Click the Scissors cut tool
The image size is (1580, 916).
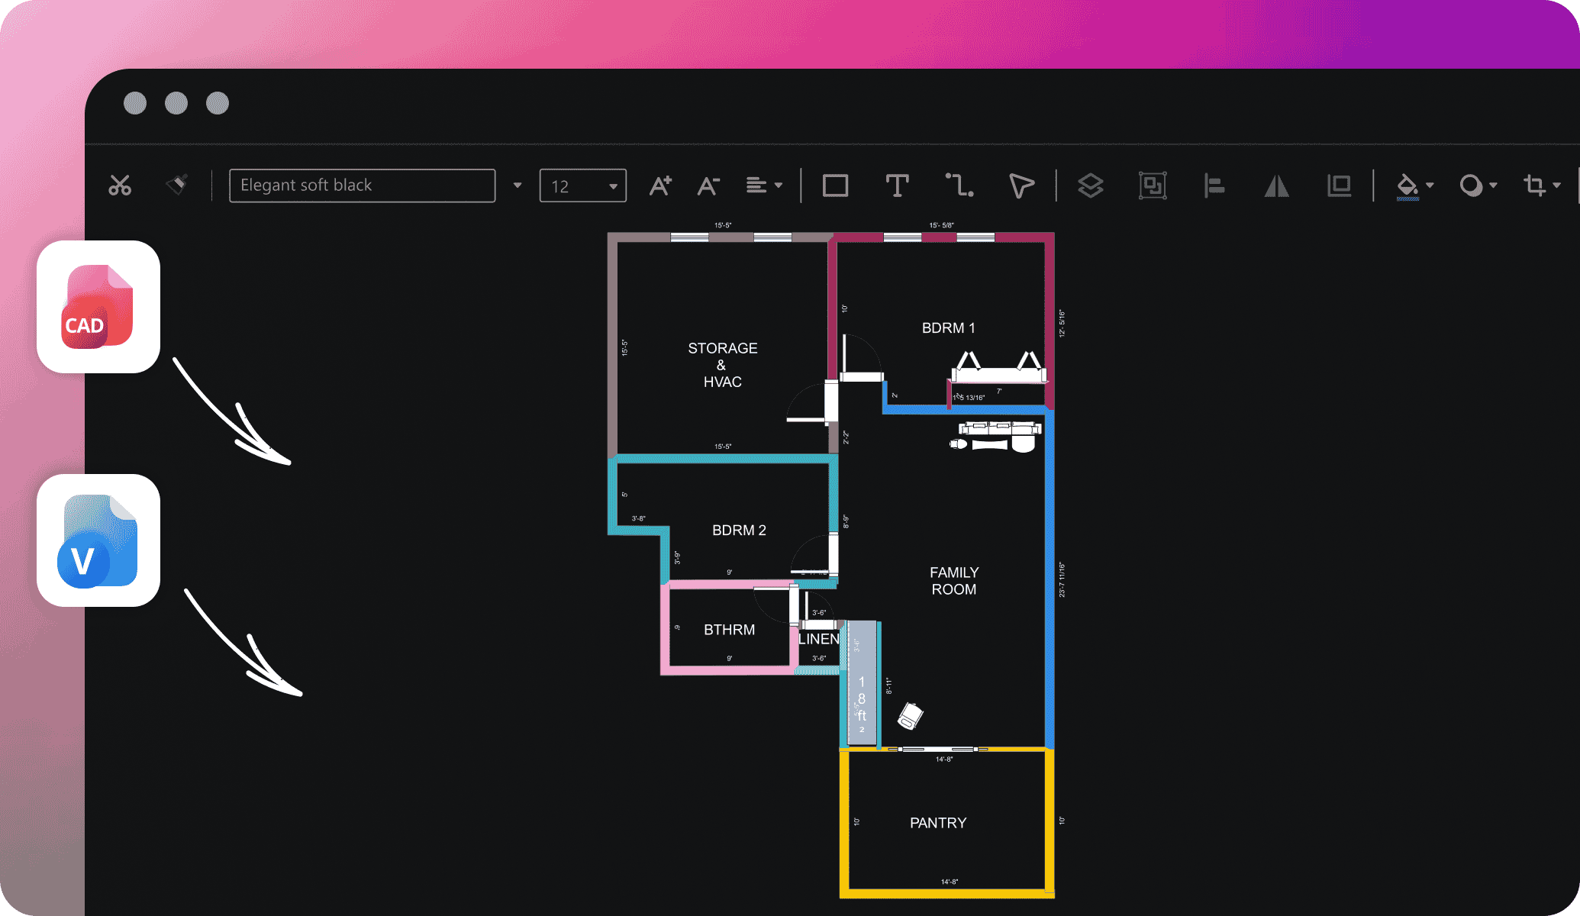click(x=120, y=183)
